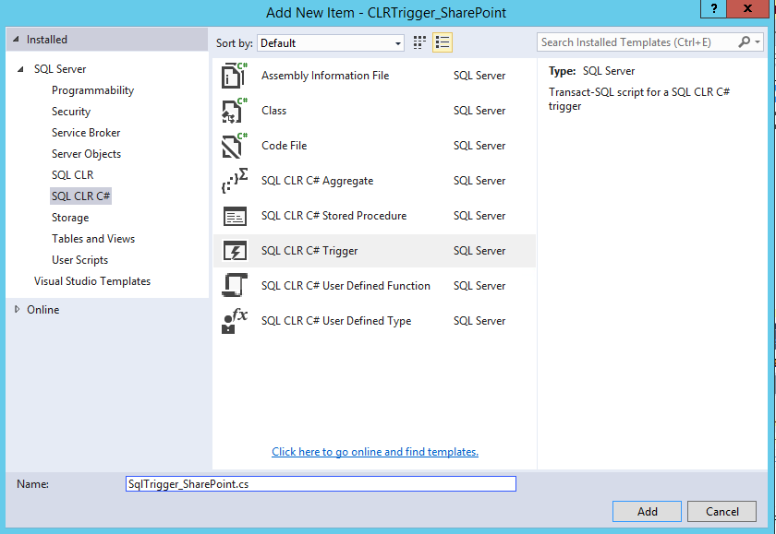This screenshot has height=534, width=776.
Task: Select "SQL CLR C# User Defined Type" name
Action: tap(336, 321)
